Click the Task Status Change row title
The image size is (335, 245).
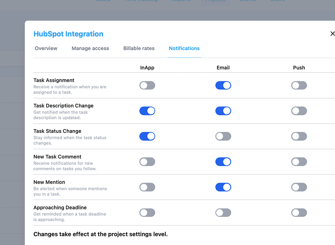[57, 131]
